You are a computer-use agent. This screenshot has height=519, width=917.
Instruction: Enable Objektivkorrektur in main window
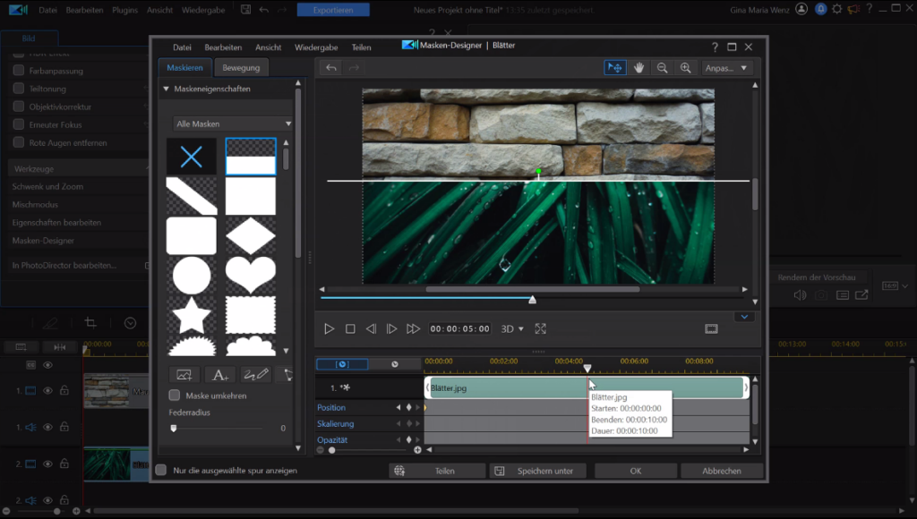tap(19, 107)
